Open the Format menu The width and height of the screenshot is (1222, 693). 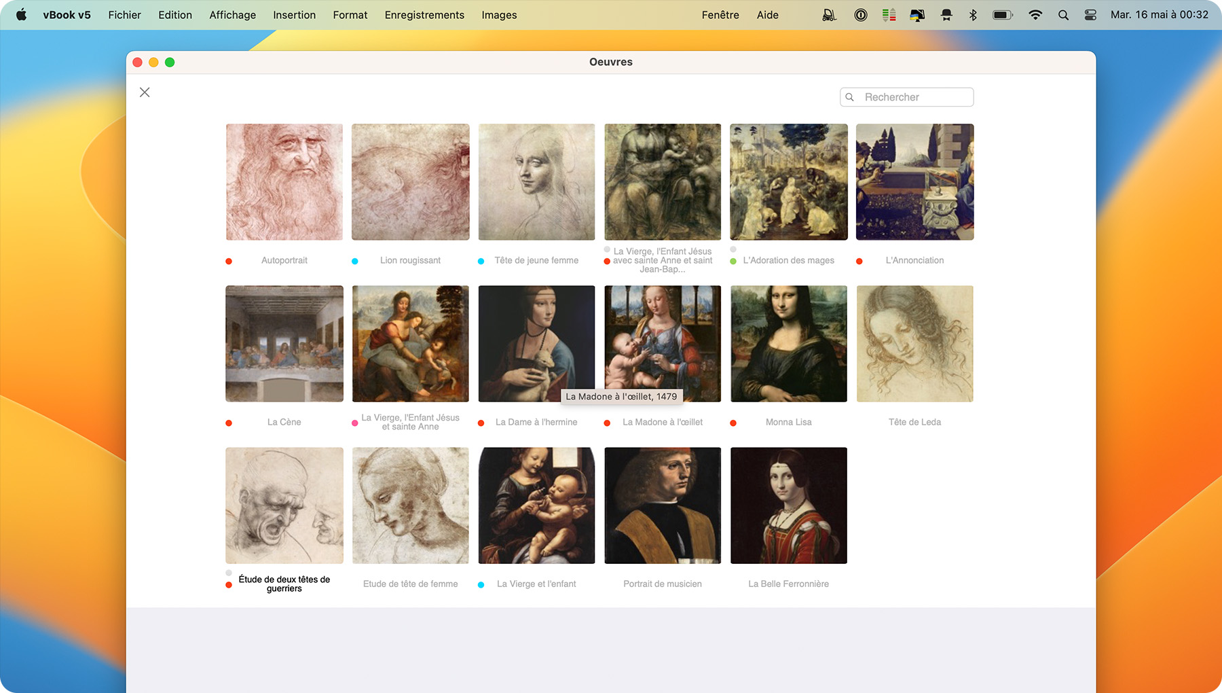click(350, 15)
